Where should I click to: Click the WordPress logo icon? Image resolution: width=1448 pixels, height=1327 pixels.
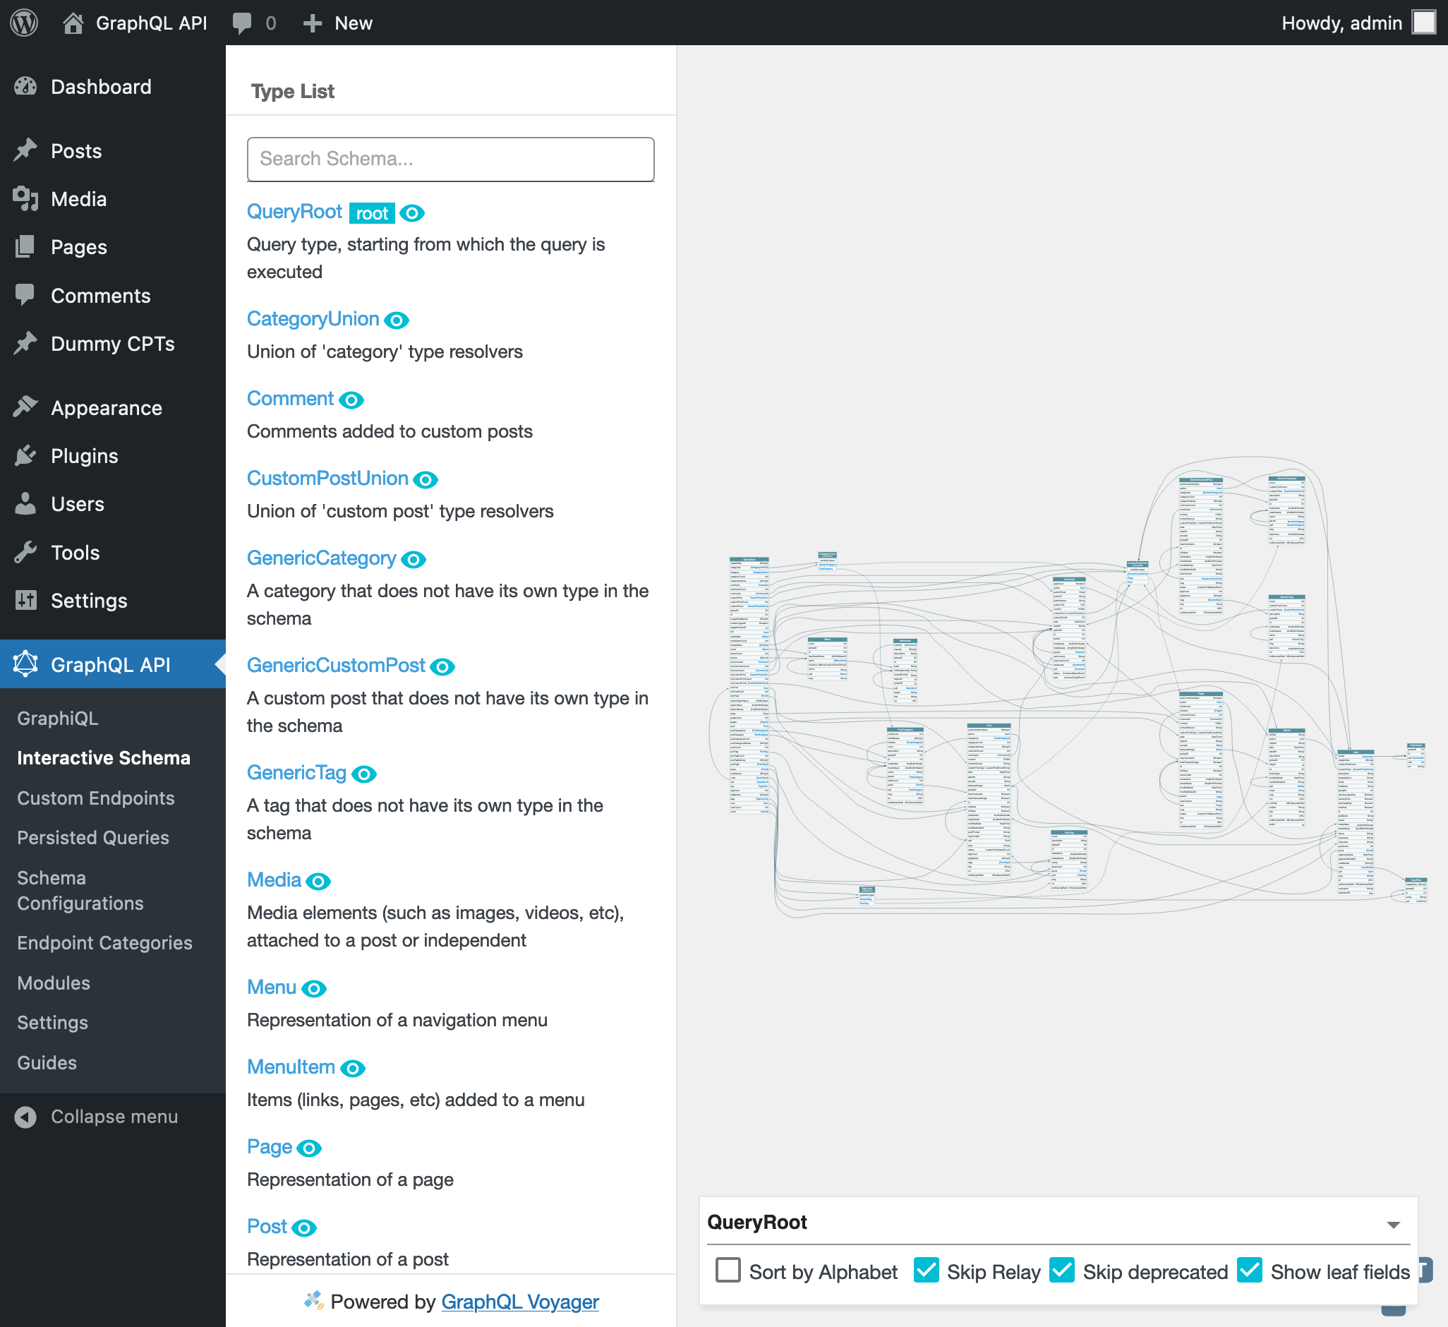tap(25, 23)
